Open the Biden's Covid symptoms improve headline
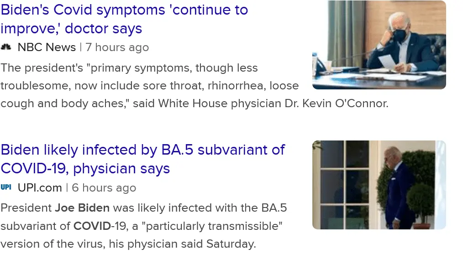The width and height of the screenshot is (463, 270). 124,10
